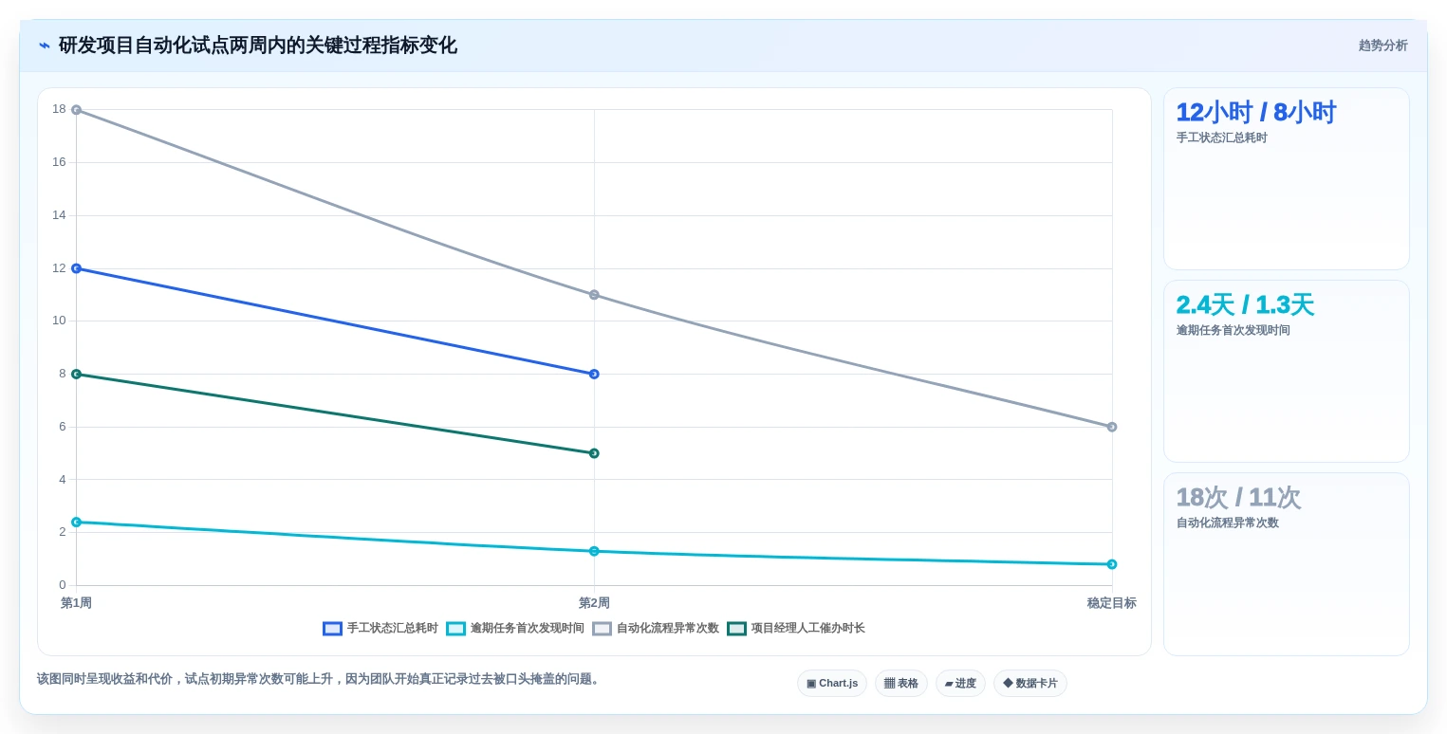
Task: Click the 进度 tag
Action: (x=960, y=683)
